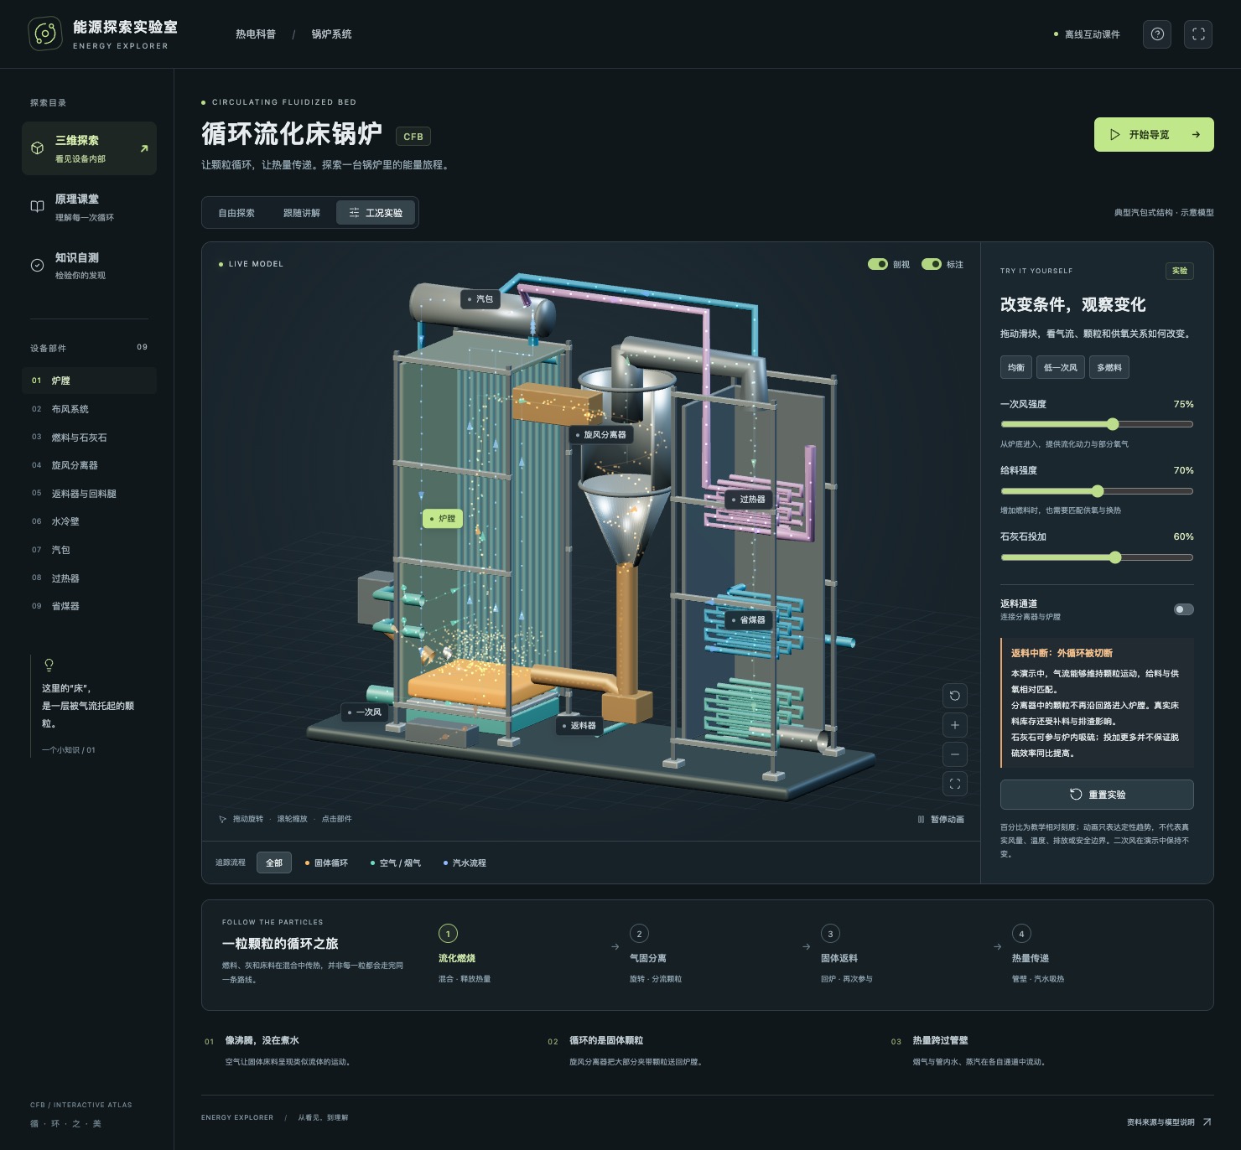Image resolution: width=1241 pixels, height=1150 pixels.
Task: Filter flow tracking to 固体循环
Action: pos(326,862)
